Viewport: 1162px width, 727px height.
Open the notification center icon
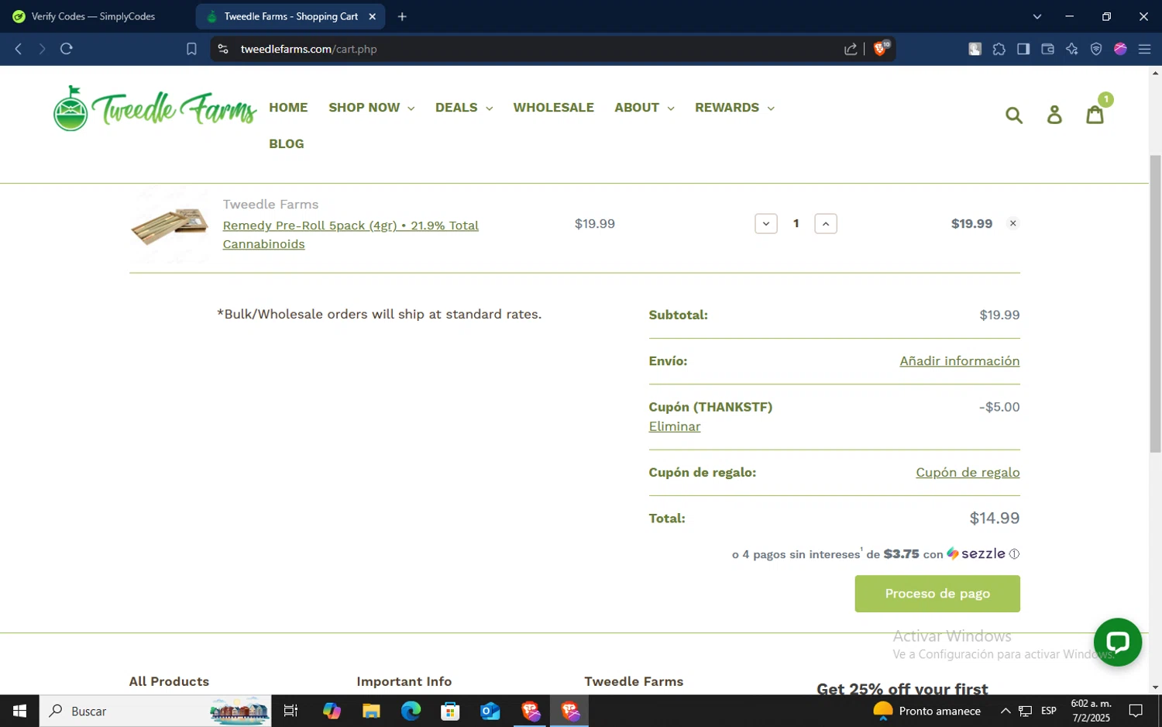1136,711
